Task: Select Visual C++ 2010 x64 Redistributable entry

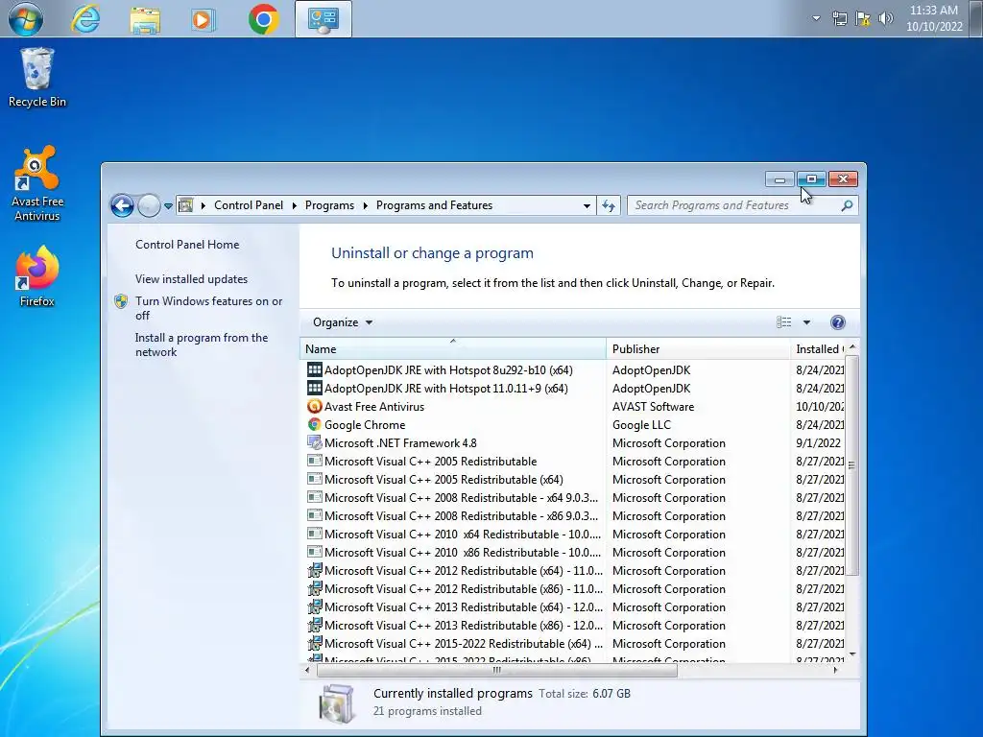Action: (x=462, y=534)
